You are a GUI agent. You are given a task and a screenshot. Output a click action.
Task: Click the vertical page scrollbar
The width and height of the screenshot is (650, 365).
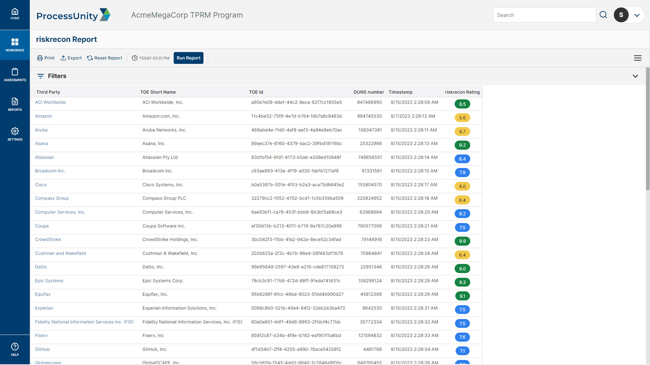tap(647, 128)
